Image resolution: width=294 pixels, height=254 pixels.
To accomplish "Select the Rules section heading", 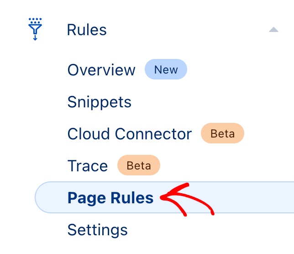I will coord(87,30).
